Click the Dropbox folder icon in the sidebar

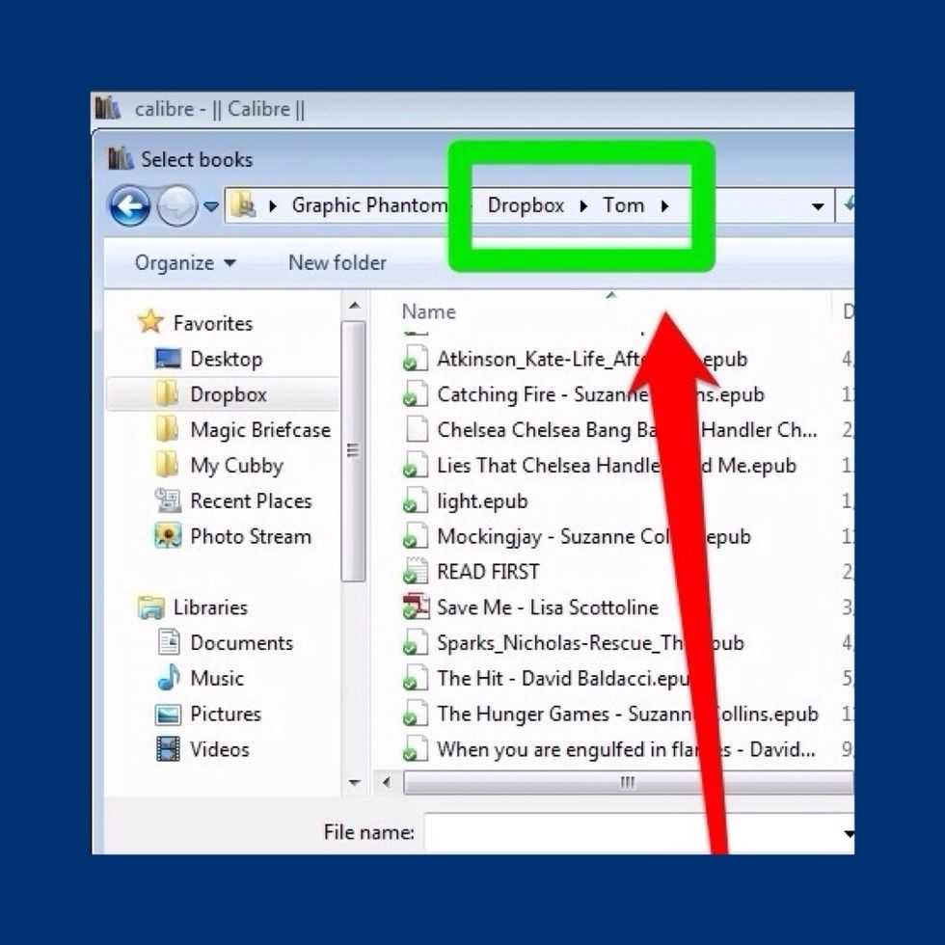[167, 394]
